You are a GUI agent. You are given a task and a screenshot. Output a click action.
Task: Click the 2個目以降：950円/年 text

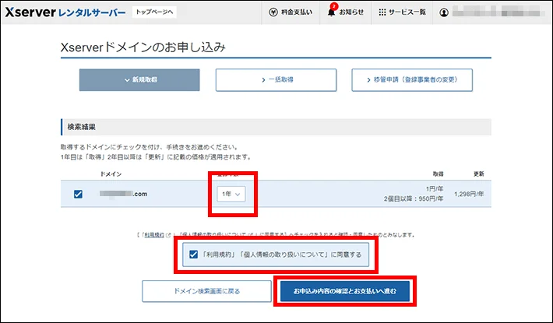414,199
